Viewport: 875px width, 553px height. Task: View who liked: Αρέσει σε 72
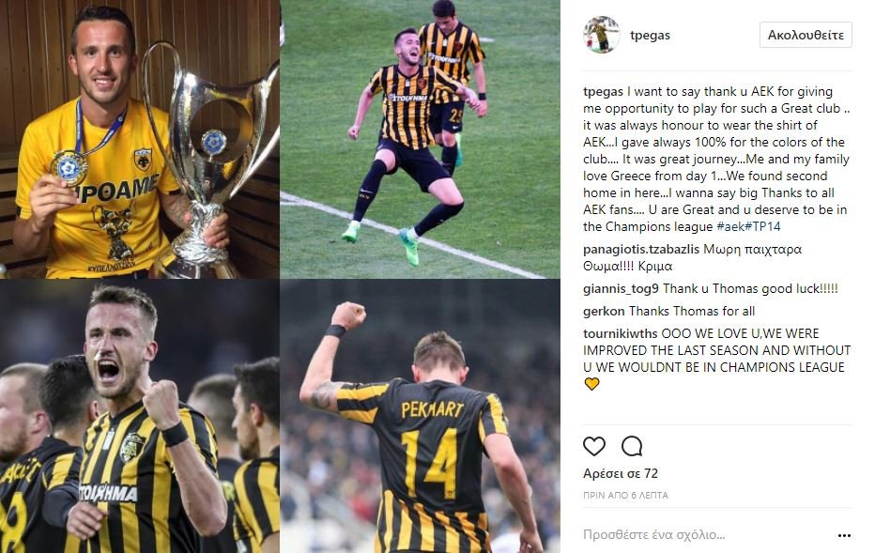(x=621, y=474)
